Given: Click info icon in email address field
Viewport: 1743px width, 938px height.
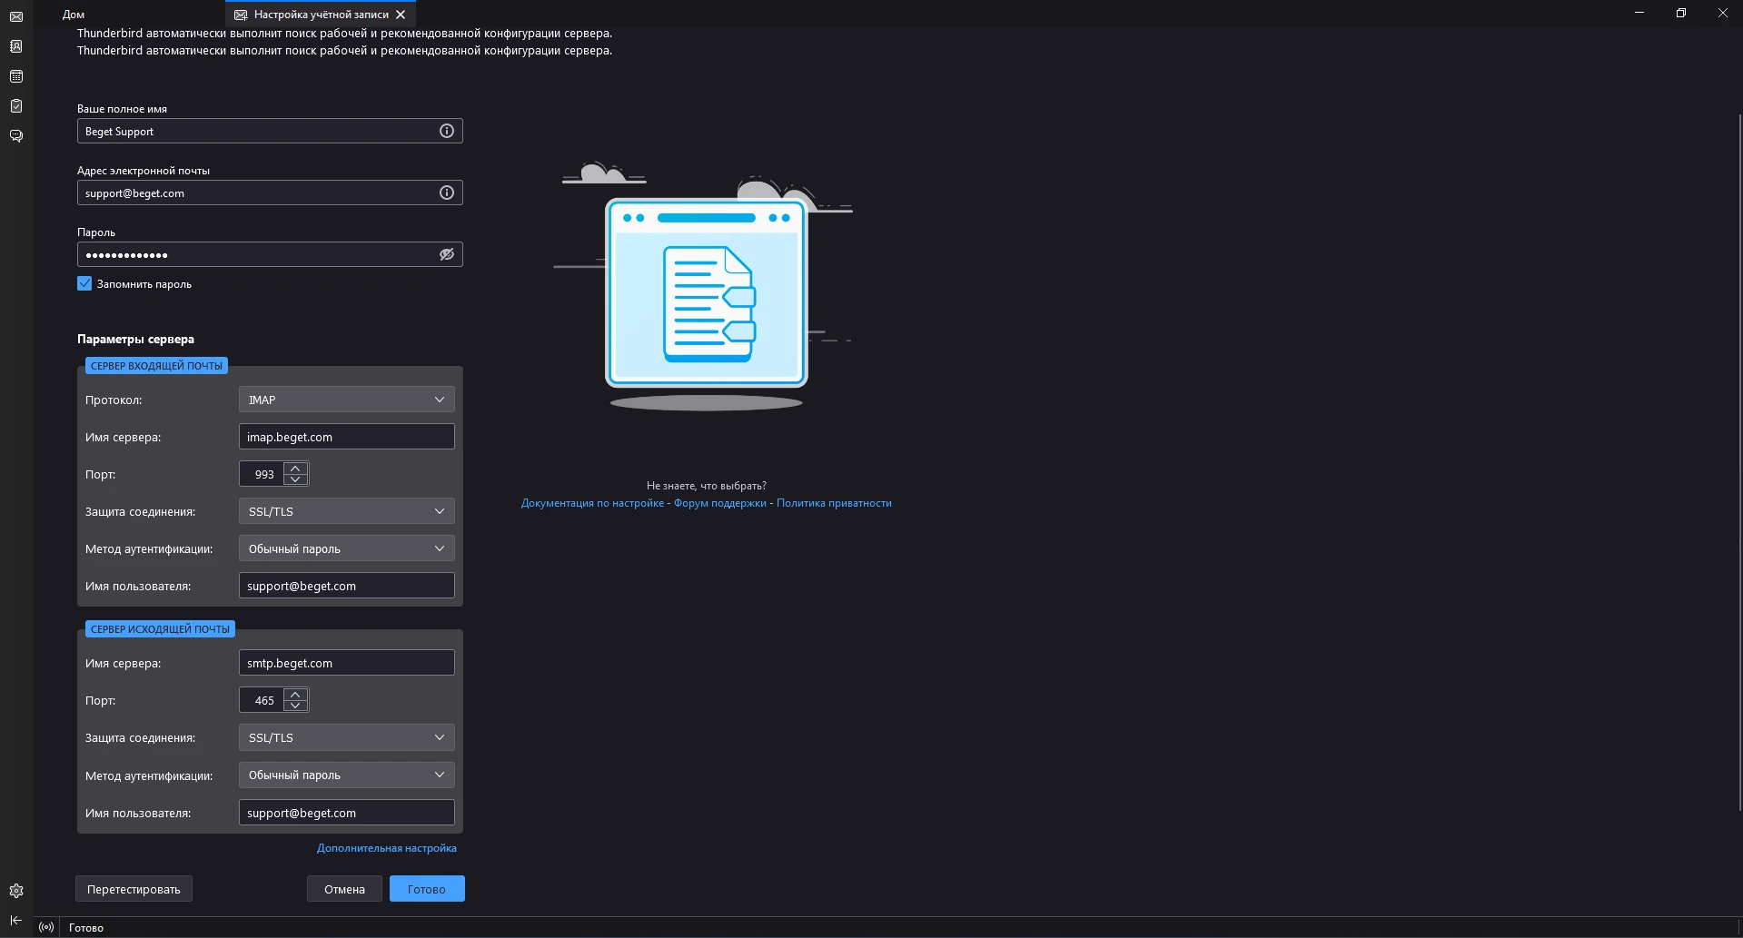Looking at the screenshot, I should coord(447,193).
